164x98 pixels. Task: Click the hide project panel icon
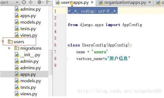pos(49,2)
